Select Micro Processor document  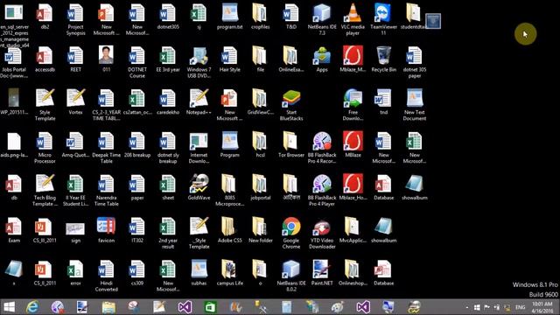(45, 148)
